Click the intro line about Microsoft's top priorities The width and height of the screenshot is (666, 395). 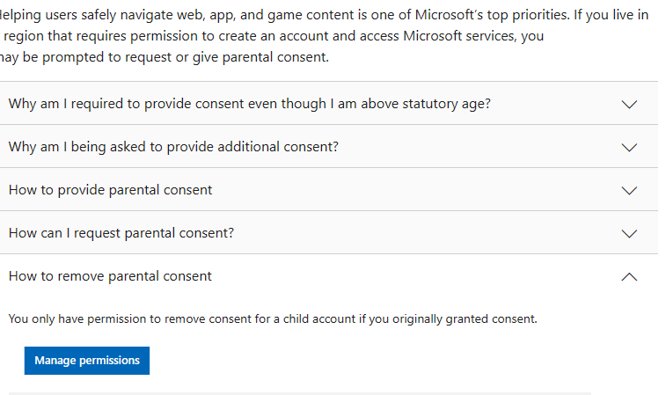326,16
